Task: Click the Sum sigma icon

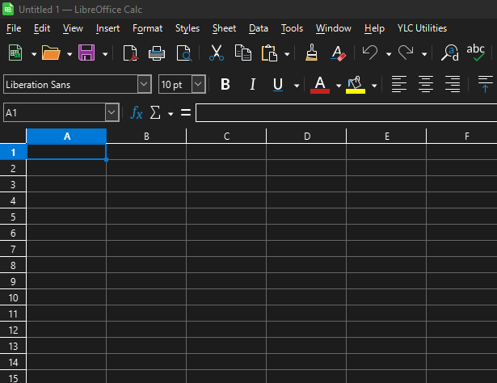Action: coord(155,112)
